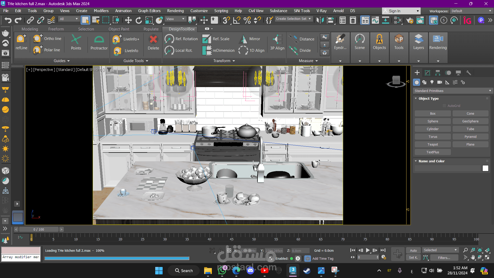Open the Standard Primitives dropdown
The width and height of the screenshot is (494, 278).
(452, 91)
